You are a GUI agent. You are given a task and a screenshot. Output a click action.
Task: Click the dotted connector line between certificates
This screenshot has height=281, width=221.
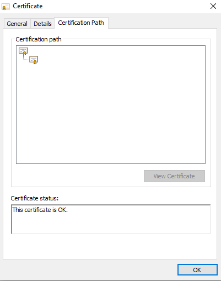tap(26, 58)
